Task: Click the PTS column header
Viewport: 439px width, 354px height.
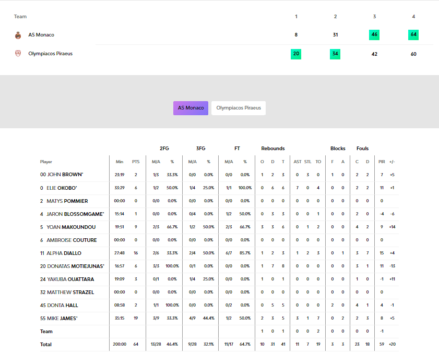Action: [136, 162]
